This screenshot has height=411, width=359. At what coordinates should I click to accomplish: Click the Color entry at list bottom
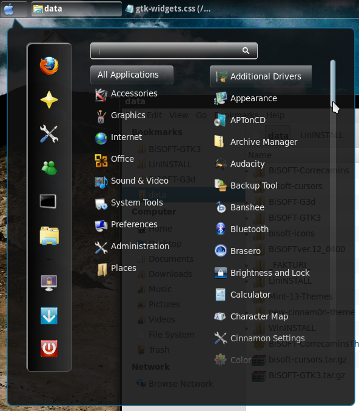(x=233, y=359)
